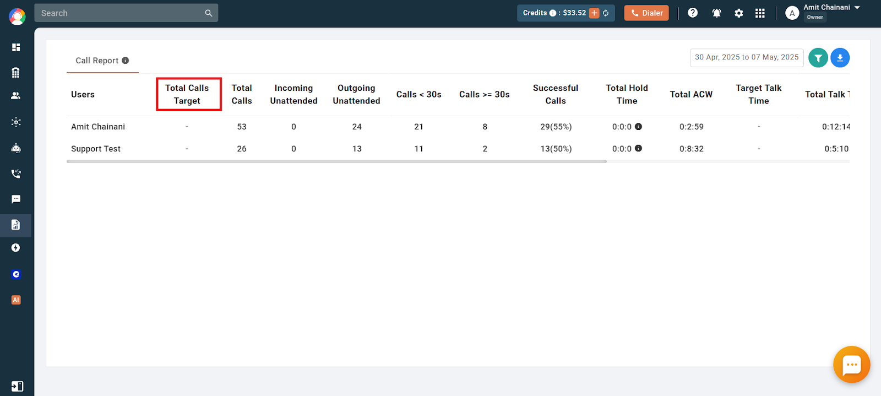
Task: Click hold time info icon for Support Test
Action: pyautogui.click(x=638, y=148)
